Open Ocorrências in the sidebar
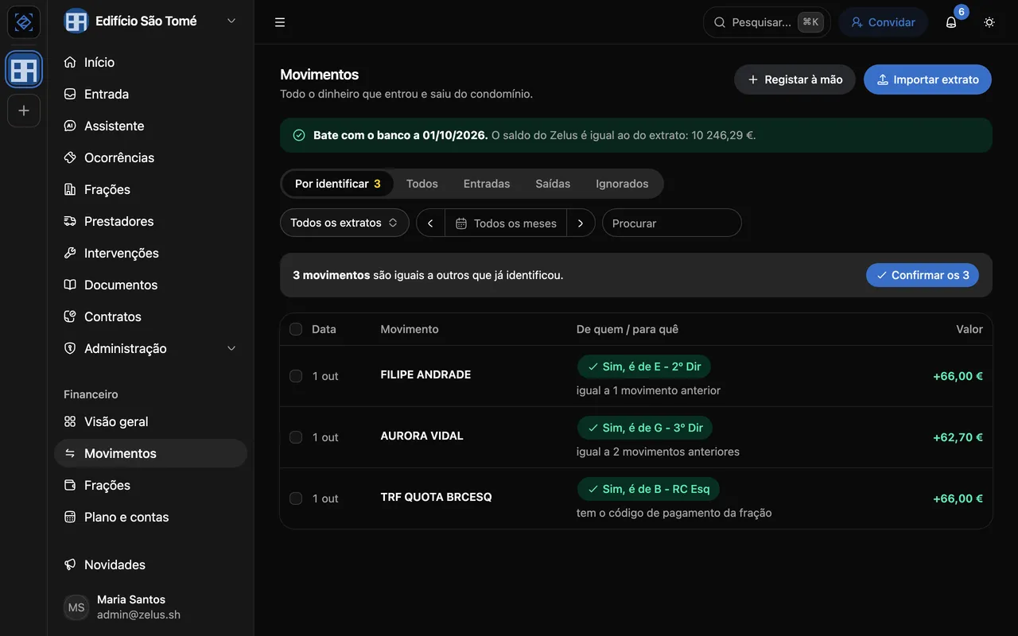 [150, 157]
